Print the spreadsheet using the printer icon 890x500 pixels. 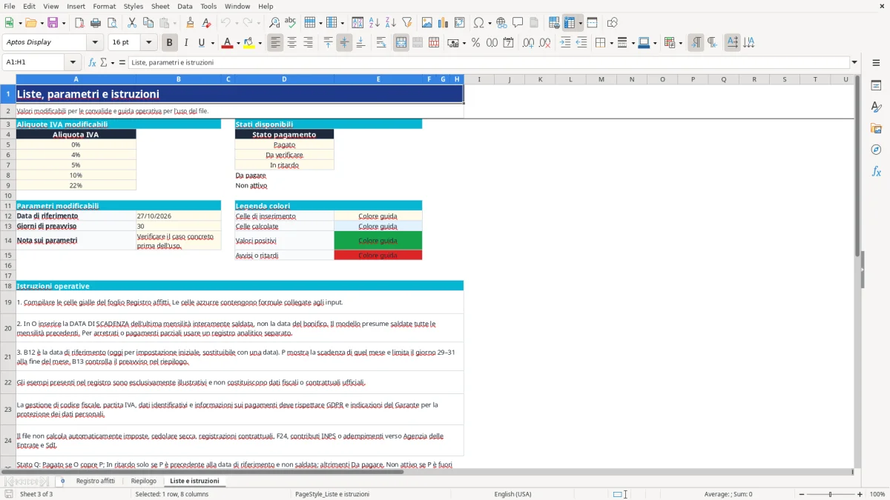(96, 23)
